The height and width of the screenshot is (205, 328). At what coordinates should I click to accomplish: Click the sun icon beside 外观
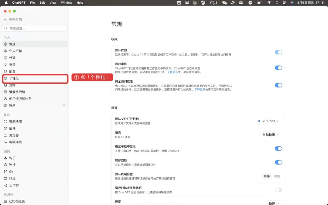(x=5, y=58)
